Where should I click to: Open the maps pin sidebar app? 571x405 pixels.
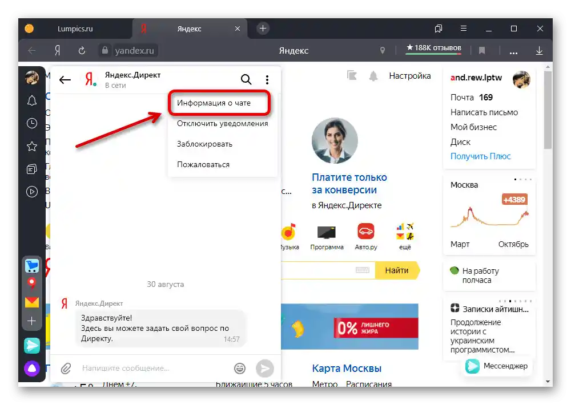pos(32,284)
